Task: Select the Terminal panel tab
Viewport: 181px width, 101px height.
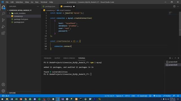Action: [82, 58]
